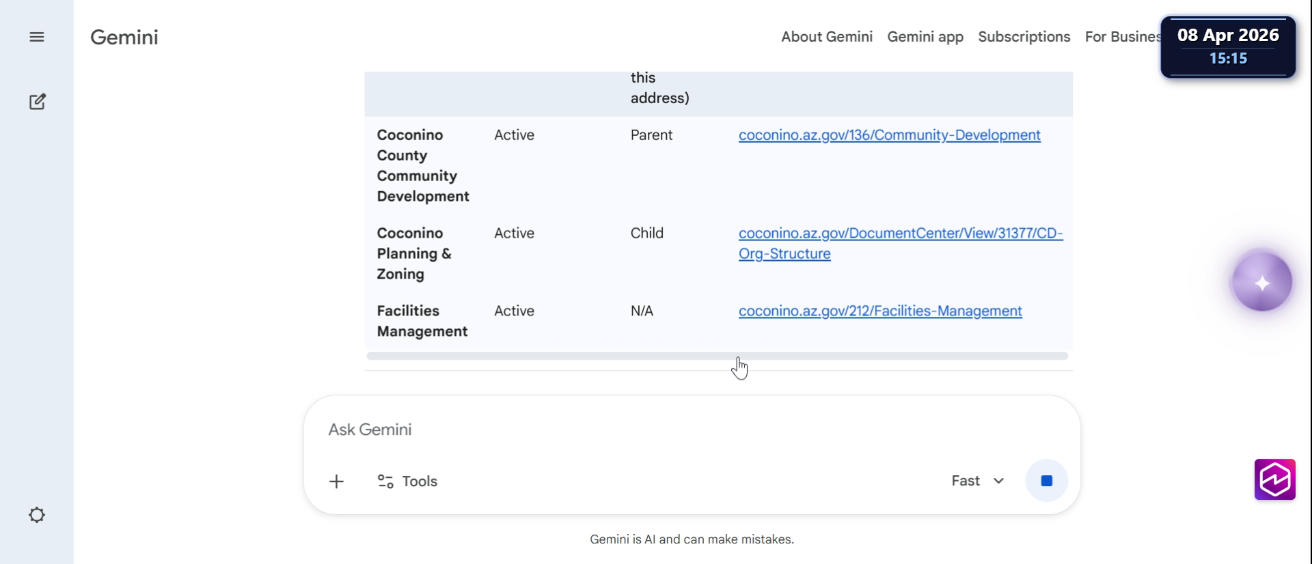The image size is (1312, 564).
Task: Start a new chat with compose icon
Action: tap(38, 102)
